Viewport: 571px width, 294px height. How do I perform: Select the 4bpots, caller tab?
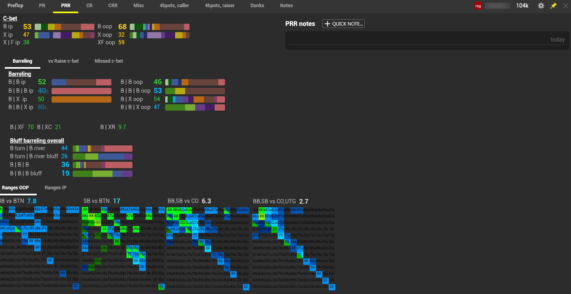tap(174, 6)
